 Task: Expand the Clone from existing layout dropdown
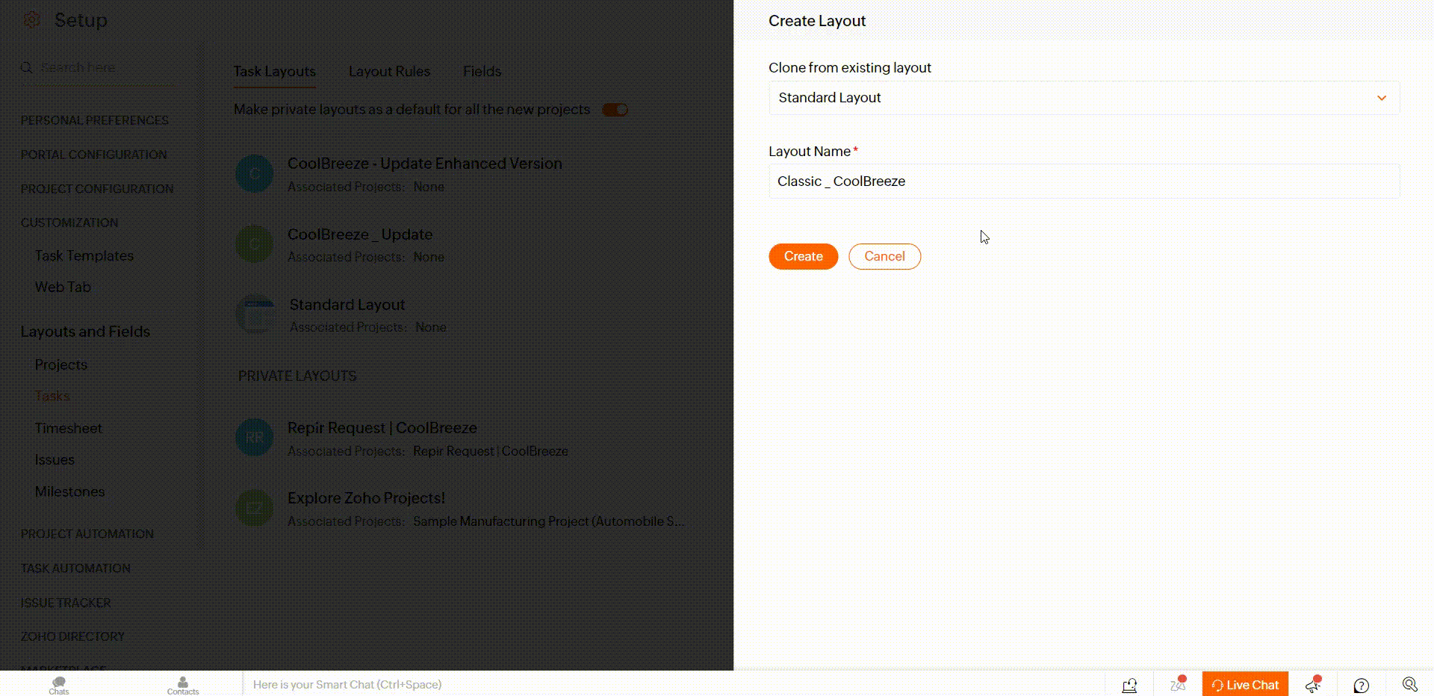point(1083,98)
